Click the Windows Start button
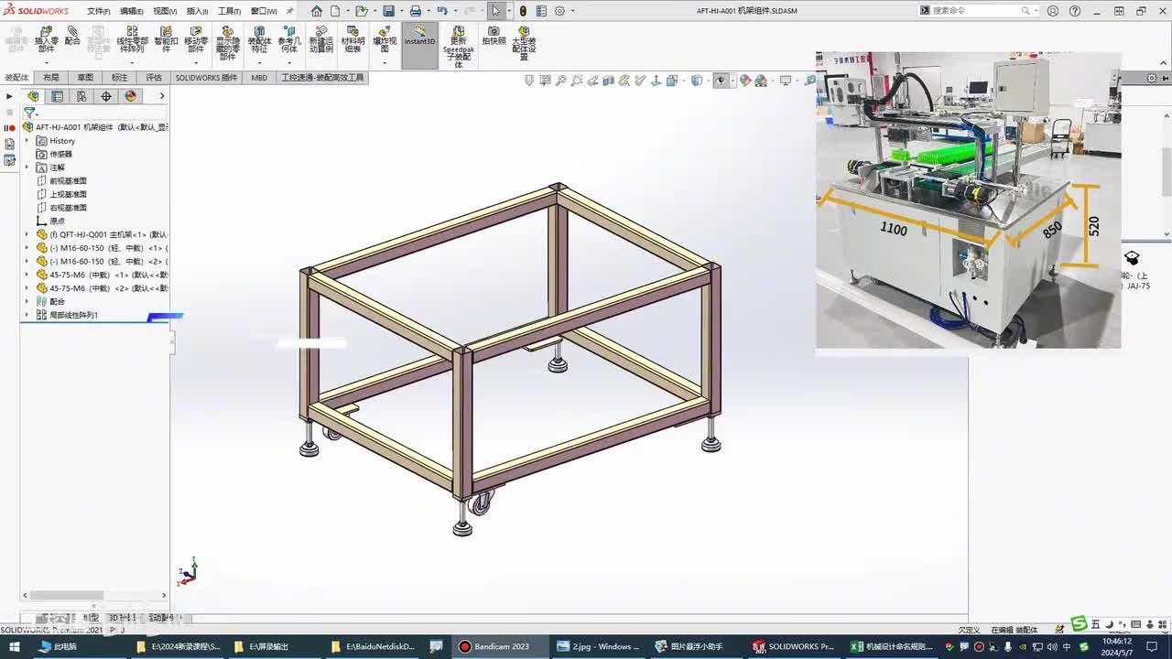1172x659 pixels. pyautogui.click(x=14, y=647)
